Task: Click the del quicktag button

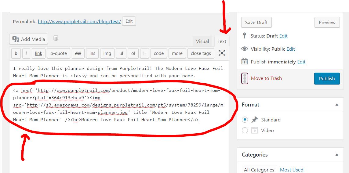Action: click(x=78, y=53)
